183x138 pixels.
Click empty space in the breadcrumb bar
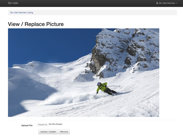113,13
